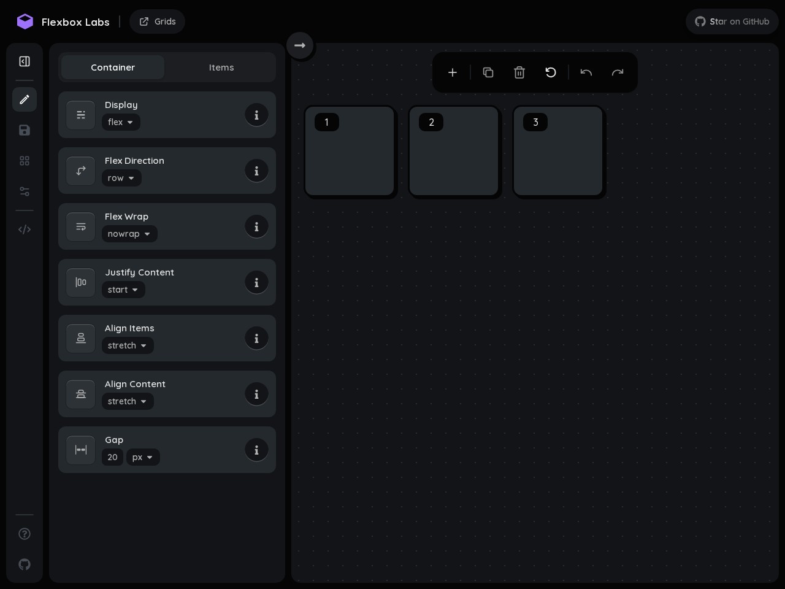Image resolution: width=785 pixels, height=589 pixels.
Task: Click the Flex Wrap property icon
Action: pos(81,226)
